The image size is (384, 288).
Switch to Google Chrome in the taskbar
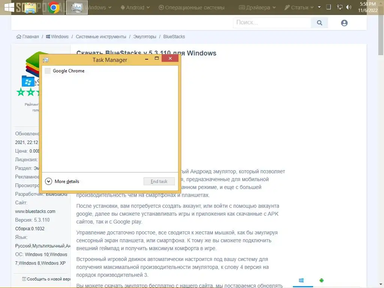54,7
